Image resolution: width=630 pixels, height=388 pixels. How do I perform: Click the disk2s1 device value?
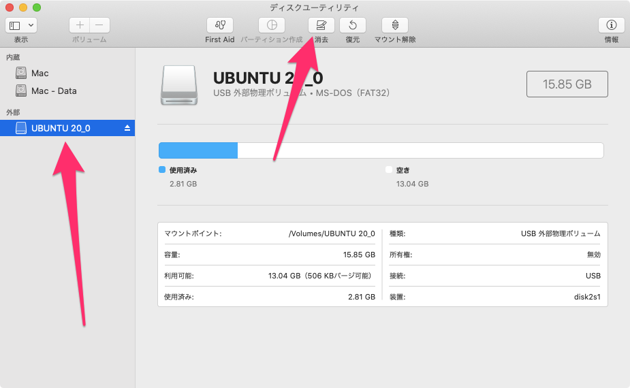click(x=587, y=297)
